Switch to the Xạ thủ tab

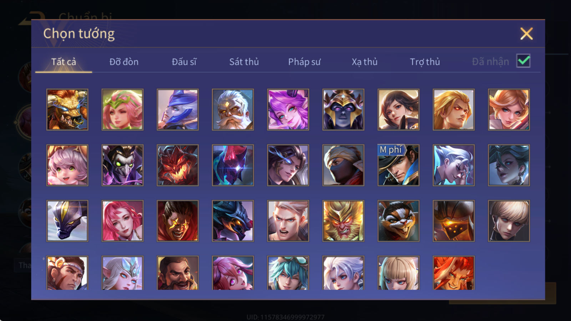click(365, 62)
